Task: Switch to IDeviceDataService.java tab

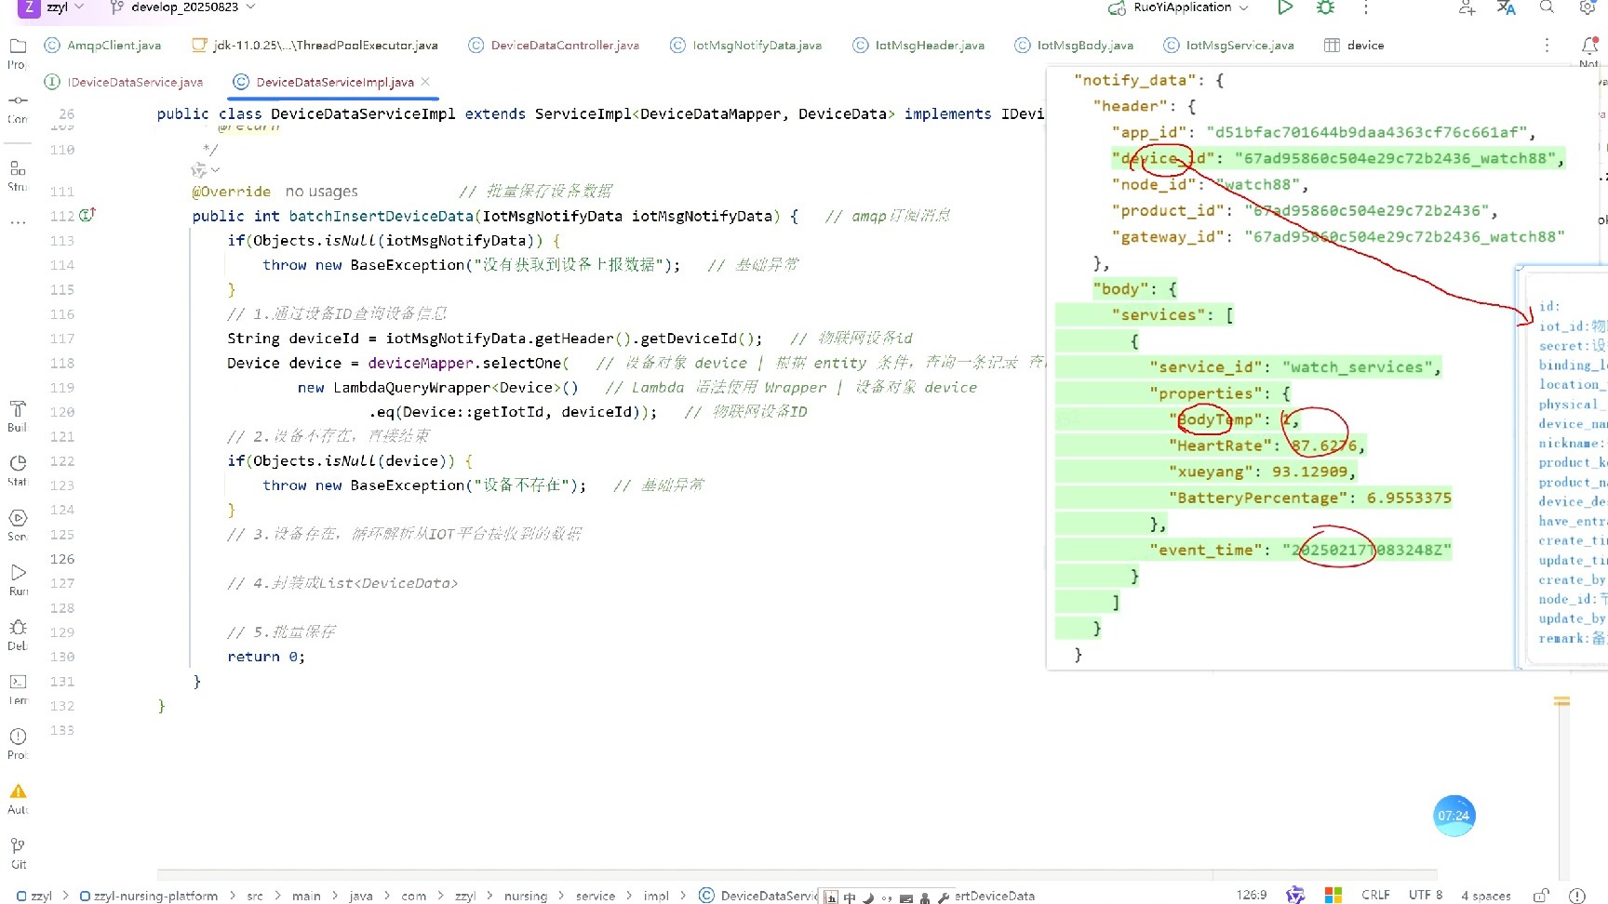Action: [124, 82]
